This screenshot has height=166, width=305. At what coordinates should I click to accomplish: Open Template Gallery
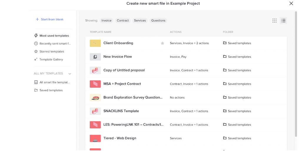[51, 59]
